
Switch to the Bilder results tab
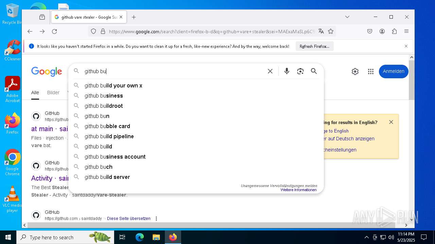53,93
